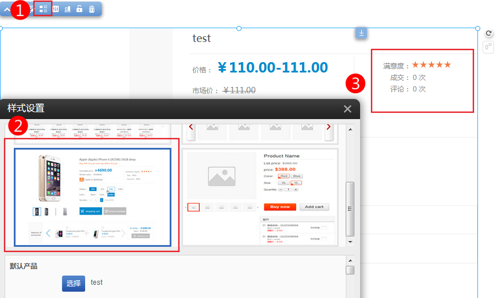Click the align-bottom icon in module toolbar
Screen dimensions: 501x298
tap(68, 9)
